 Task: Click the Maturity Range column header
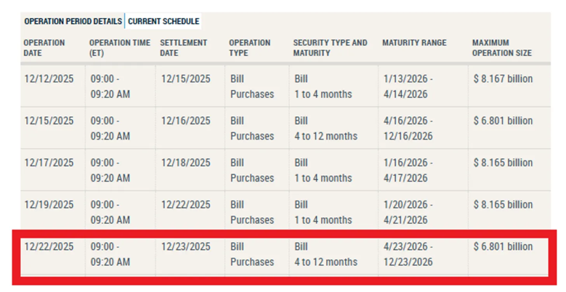tap(414, 43)
